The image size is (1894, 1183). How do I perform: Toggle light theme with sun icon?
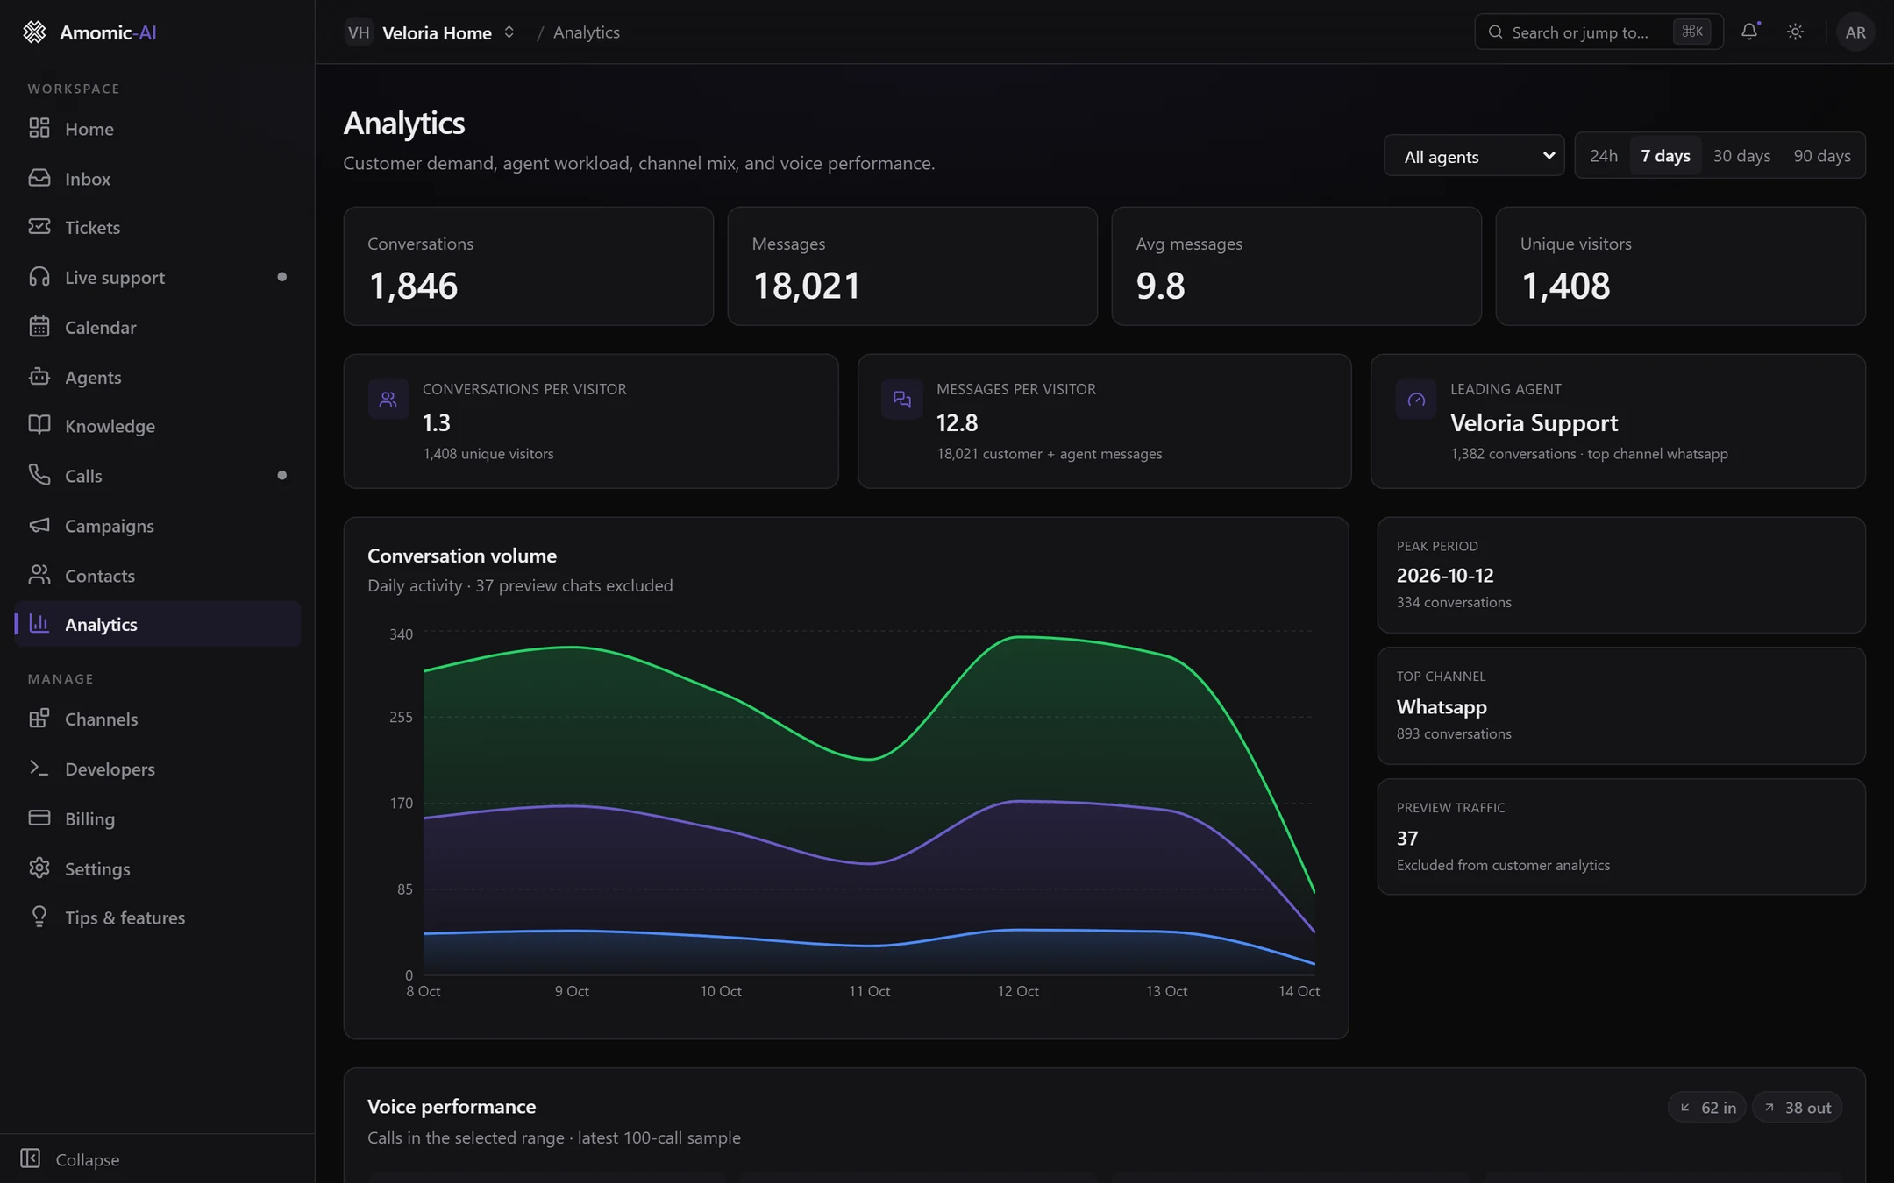pos(1796,32)
